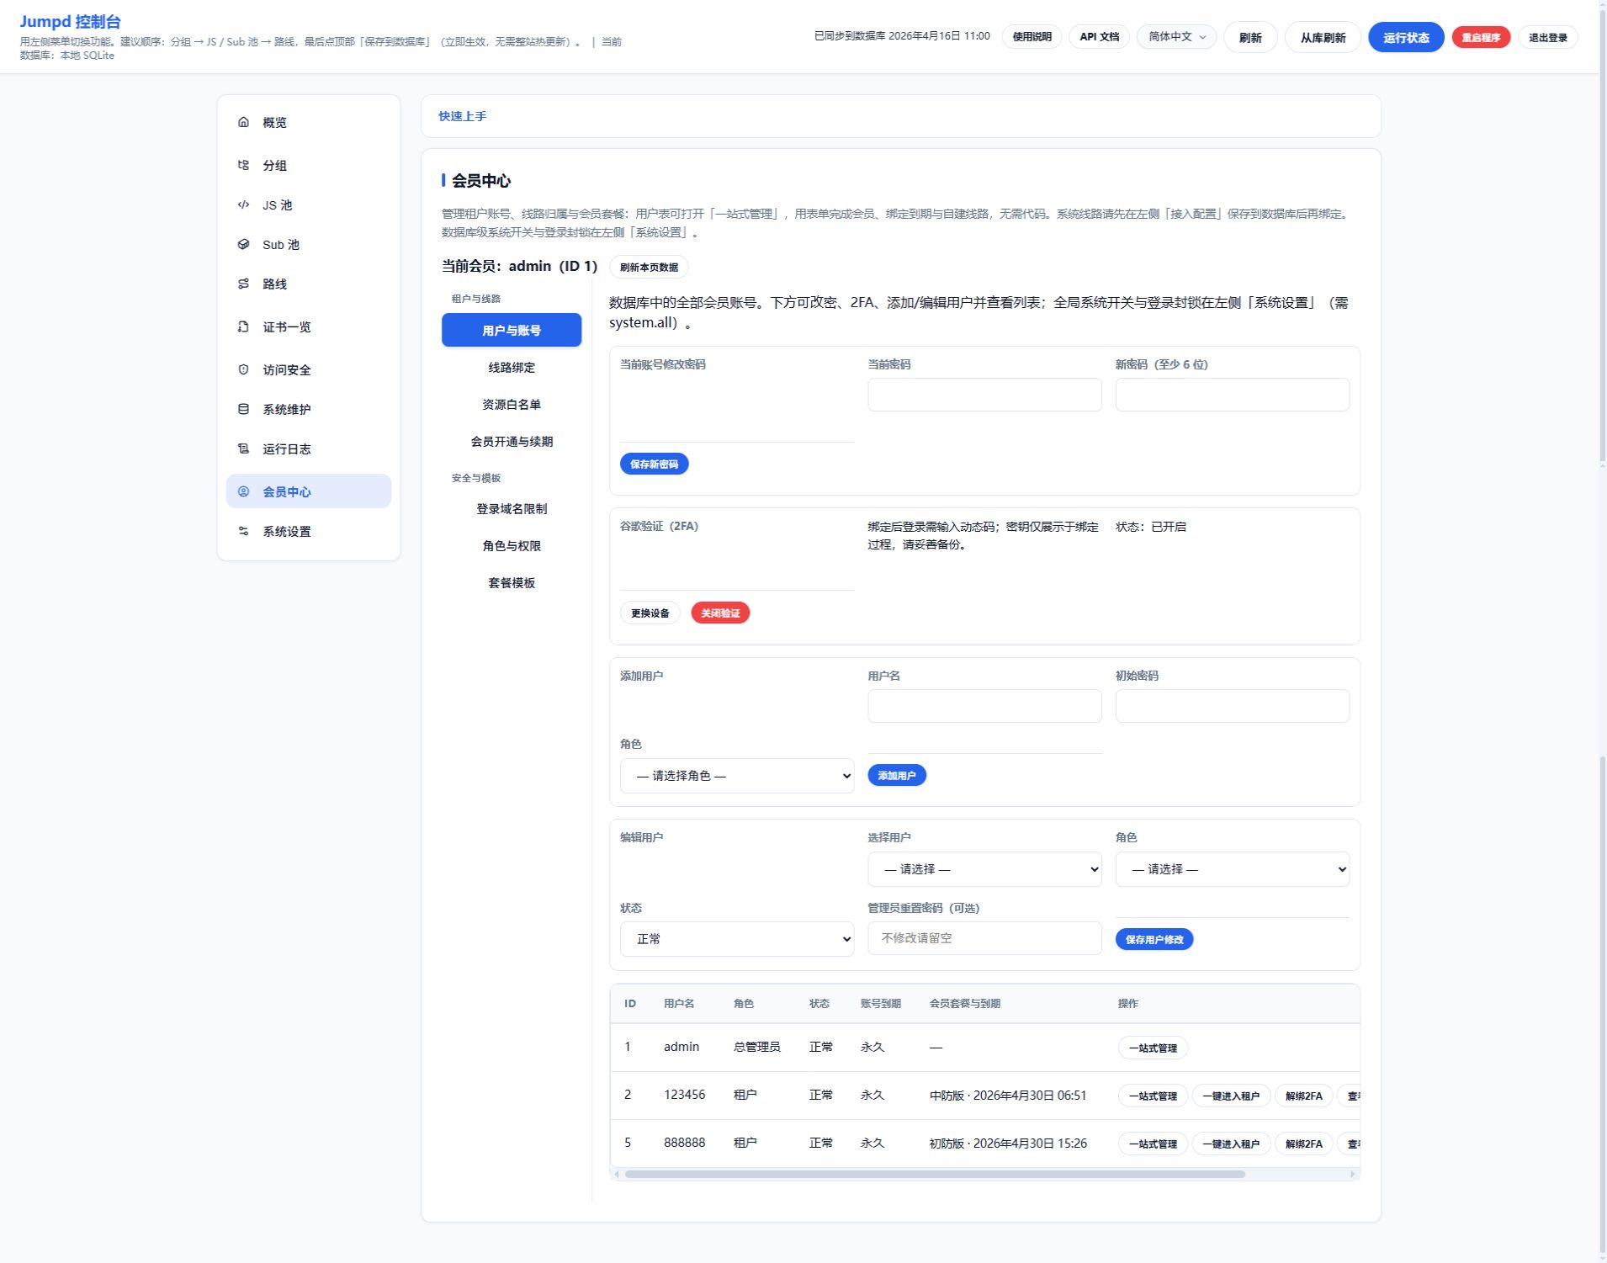Viewport: 1607px width, 1263px height.
Task: Open the 证书一览 certificate icon
Action: (243, 326)
